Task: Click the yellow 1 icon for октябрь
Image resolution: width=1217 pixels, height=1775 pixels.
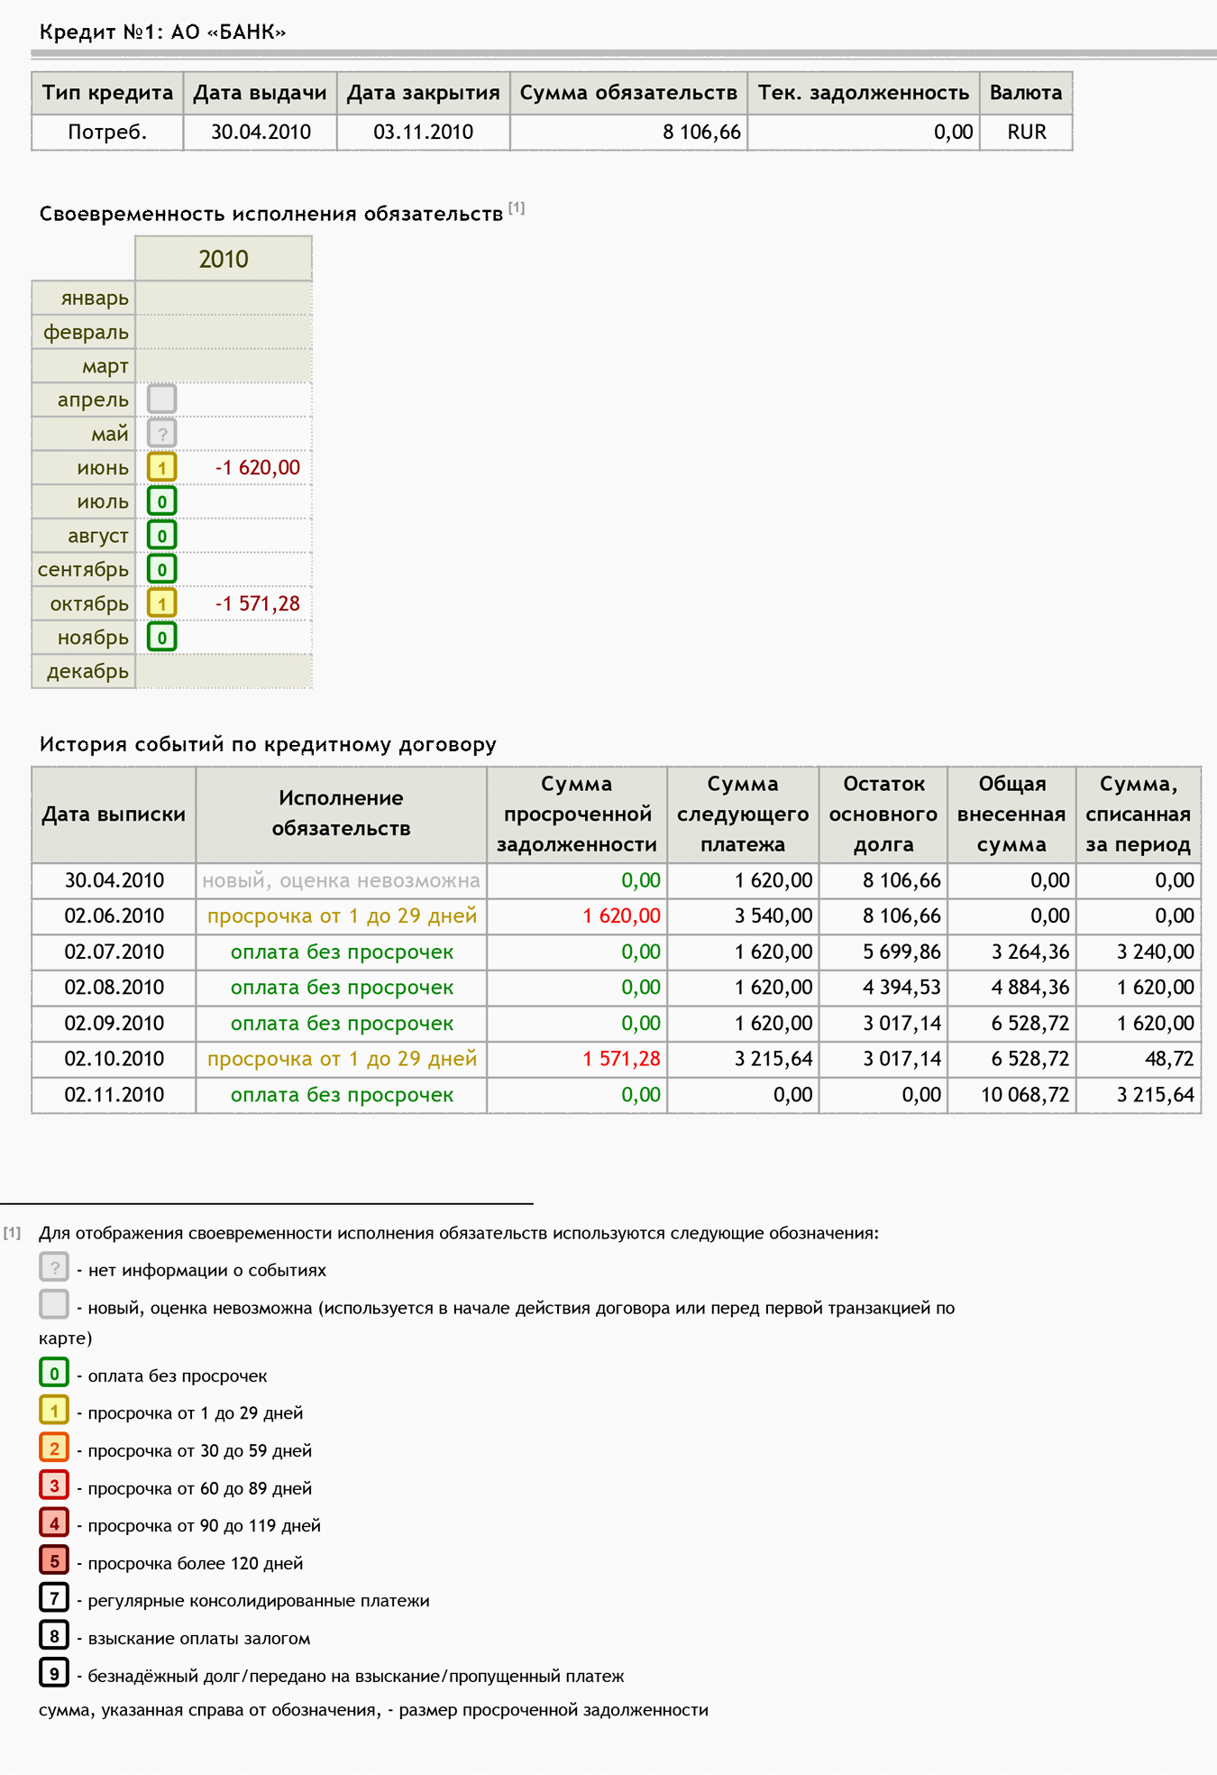Action: coord(161,603)
